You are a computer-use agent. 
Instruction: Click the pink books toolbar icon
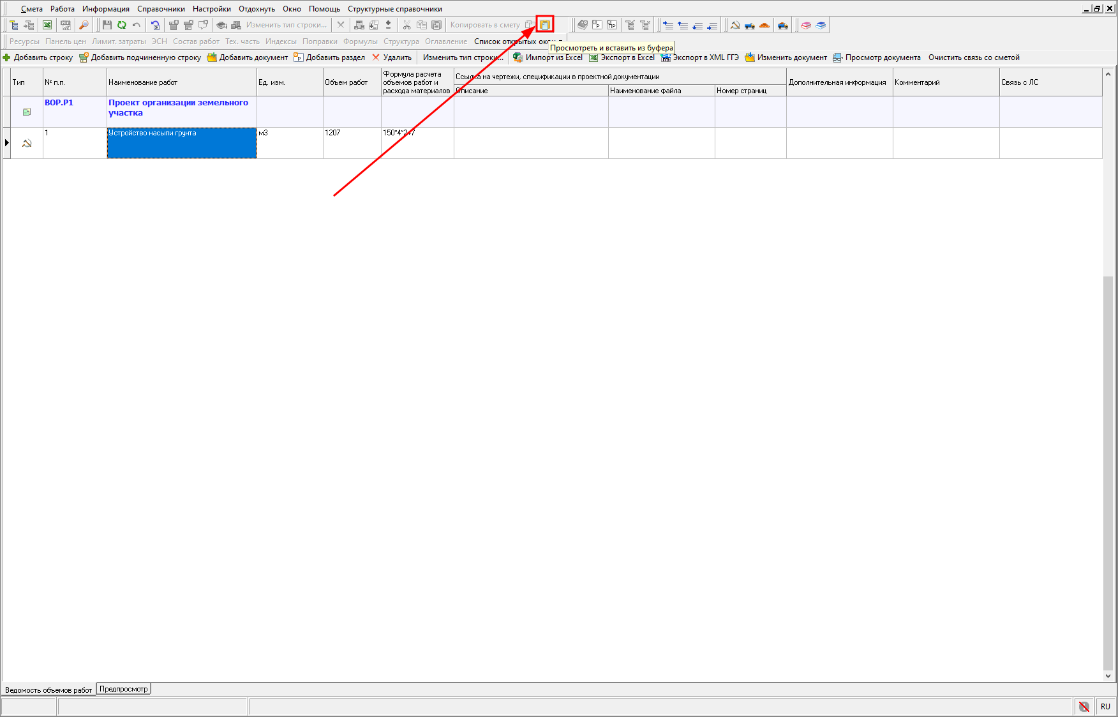click(806, 25)
